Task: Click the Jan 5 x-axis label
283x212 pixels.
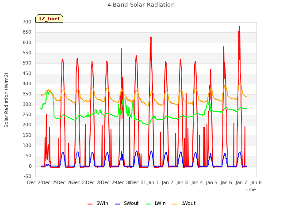Action: click(212, 182)
